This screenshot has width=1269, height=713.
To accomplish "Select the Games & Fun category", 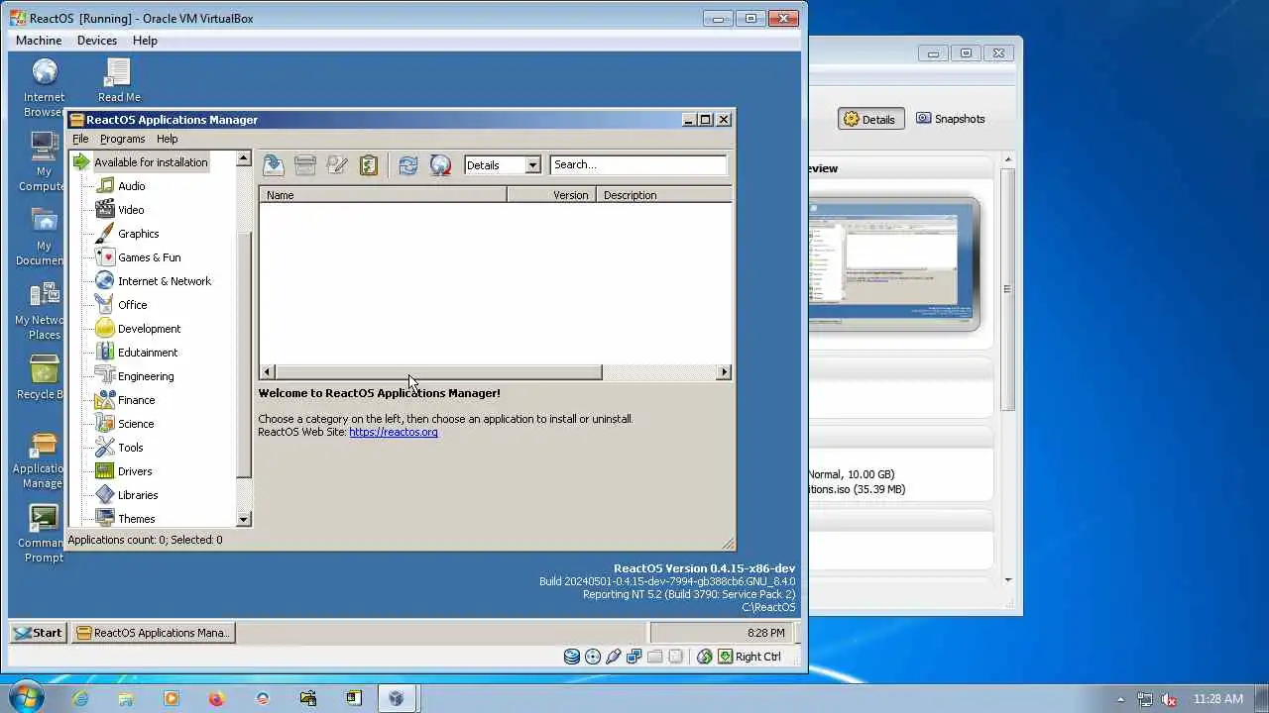I will coord(149,257).
